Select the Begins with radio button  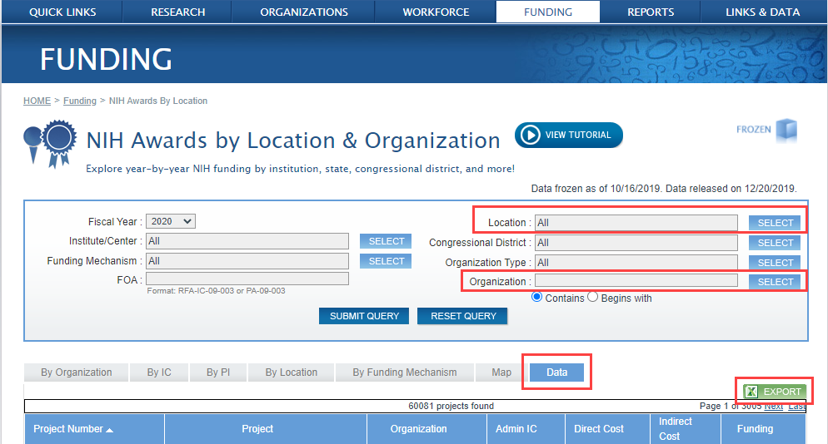(594, 297)
